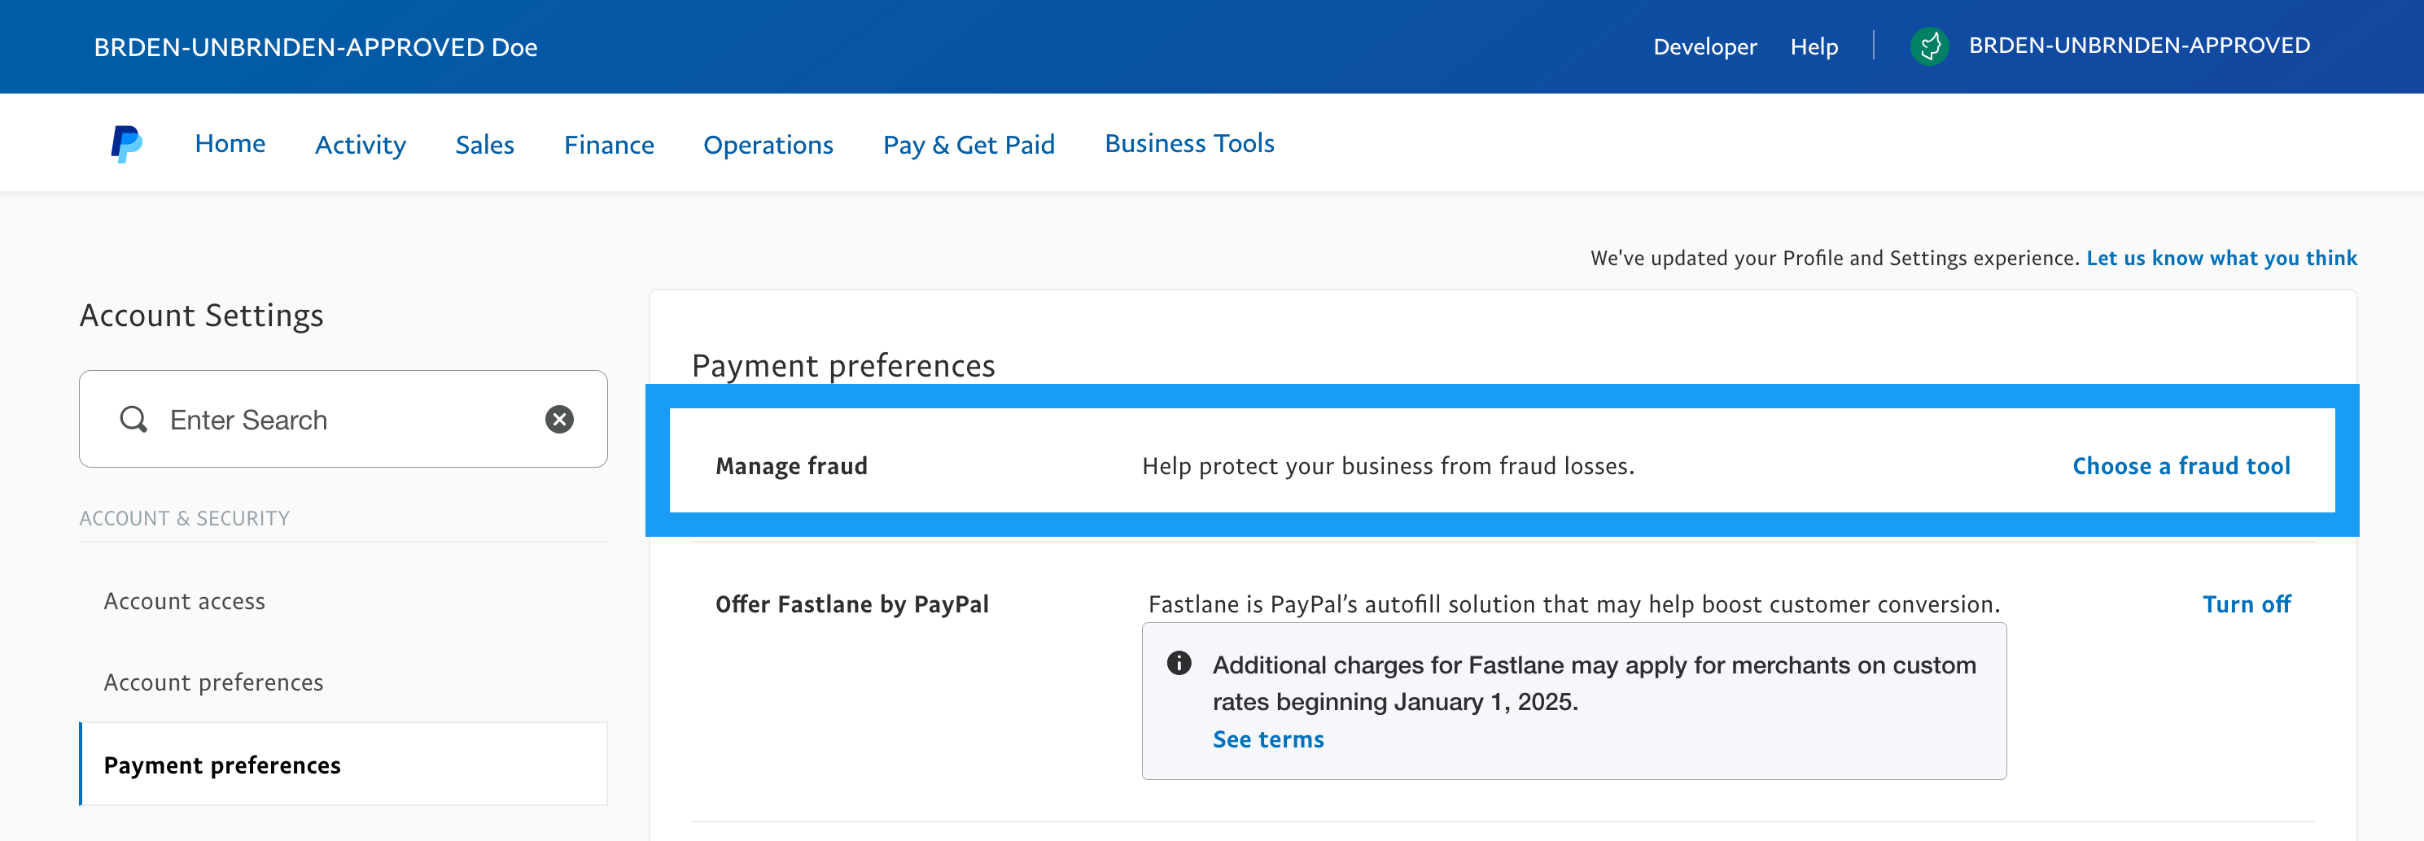Open the Help link in header
2424x841 pixels.
coord(1814,47)
